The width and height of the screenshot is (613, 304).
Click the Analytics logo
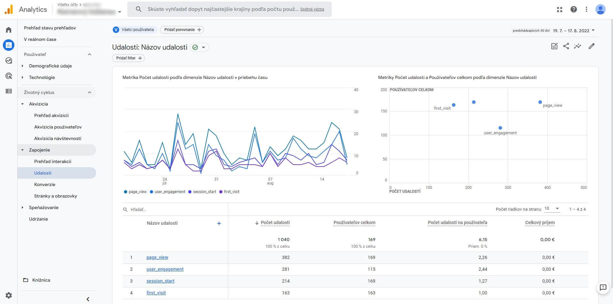[9, 10]
